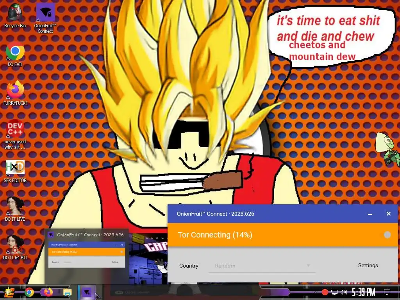Open the volume tray icon
400x300 pixels.
[344, 292]
